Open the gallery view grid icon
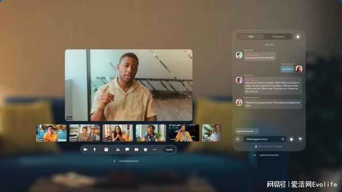 tap(106, 150)
